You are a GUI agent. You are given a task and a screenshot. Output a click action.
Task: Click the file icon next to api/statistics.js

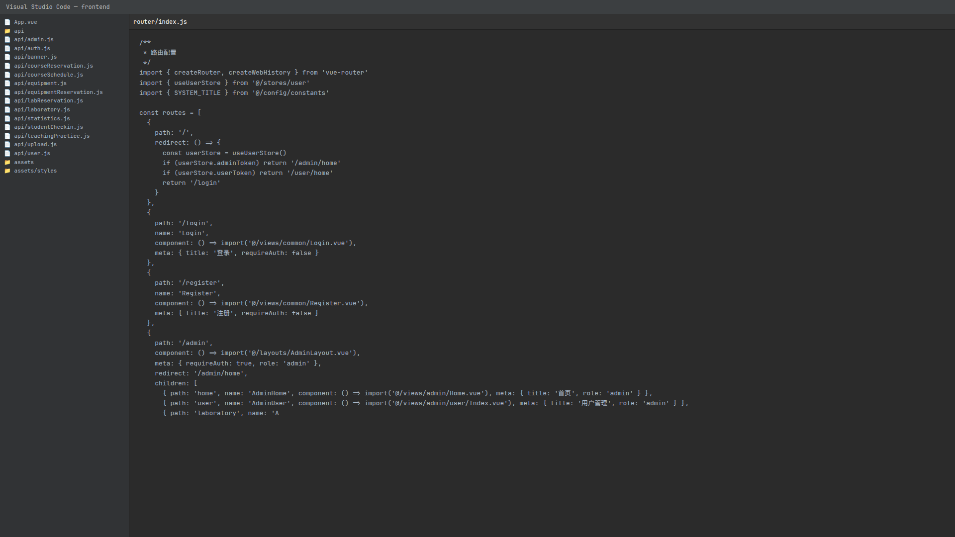[x=7, y=119]
